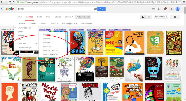Viewport: 186px width, 101px height.
Task: Click the size submenu scrollbar
Action: 66,38
